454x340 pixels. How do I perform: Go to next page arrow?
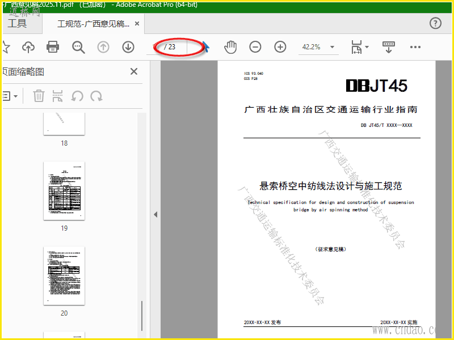(128, 47)
